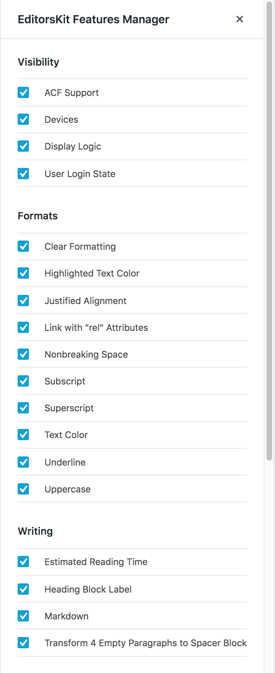Toggle the Subscript checkbox
Viewport: 275px width, 673px height.
click(24, 381)
